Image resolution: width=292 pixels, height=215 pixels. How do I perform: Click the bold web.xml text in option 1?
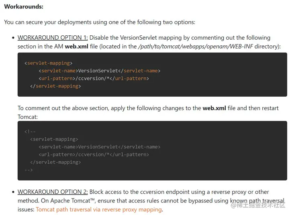(x=77, y=46)
